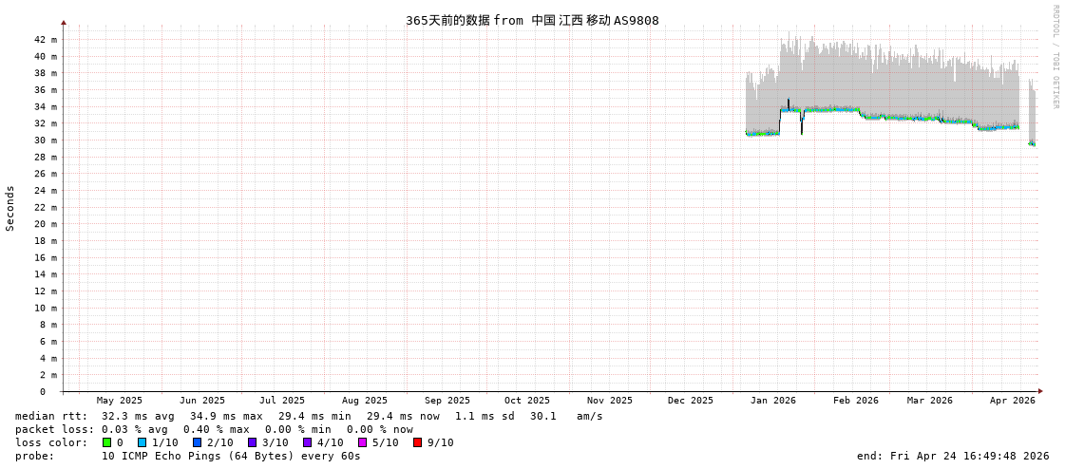This screenshot has width=1065, height=469.
Task: Click the median rtt statistics line
Action: point(309,416)
